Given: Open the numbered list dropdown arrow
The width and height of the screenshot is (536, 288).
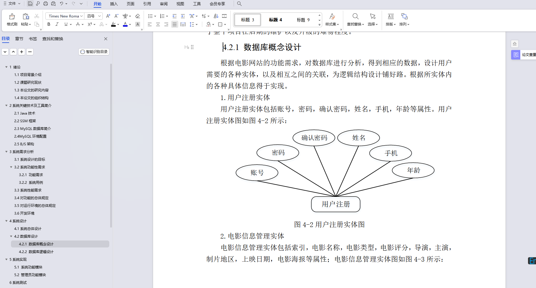Looking at the screenshot, I should coord(167,16).
